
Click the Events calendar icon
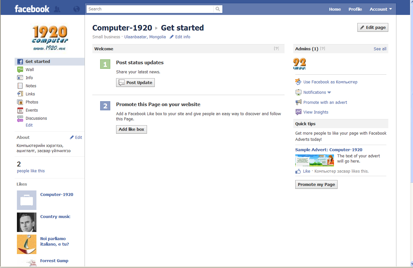click(20, 110)
